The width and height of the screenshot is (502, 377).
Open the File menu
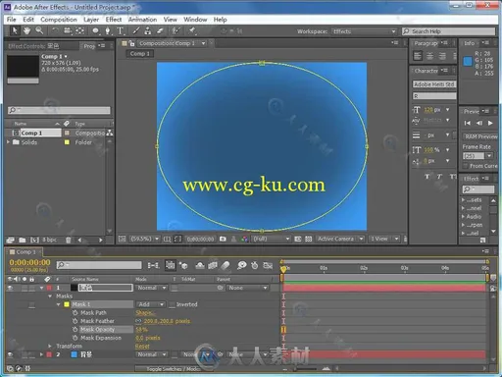coord(12,20)
